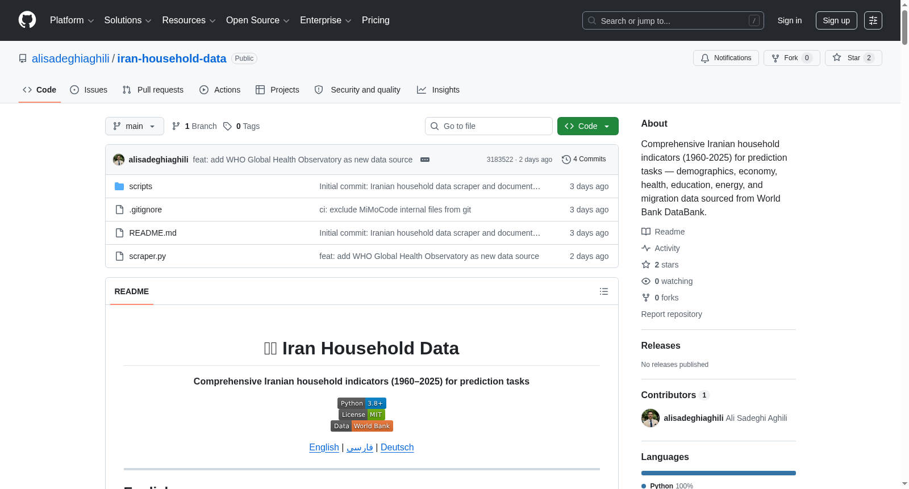Open commit hash 3183522
Screen dimensions: 909x489
point(500,160)
